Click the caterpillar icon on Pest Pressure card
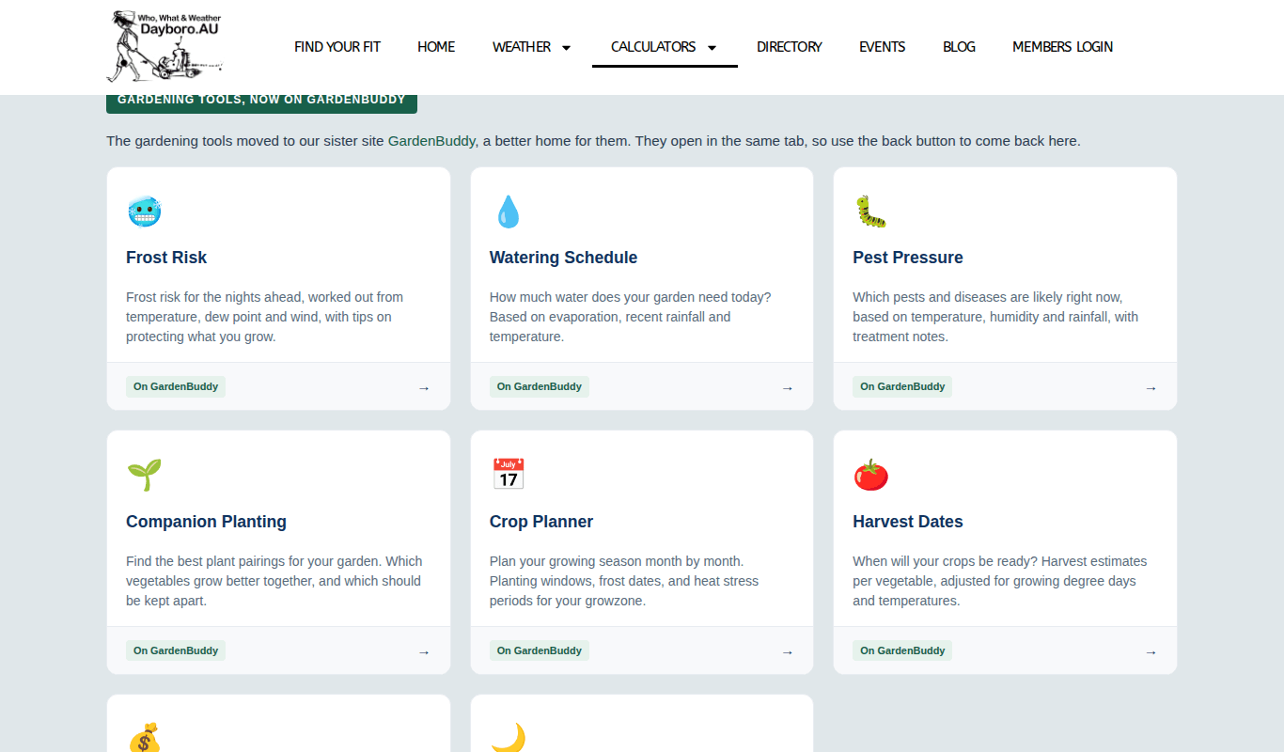Image resolution: width=1284 pixels, height=752 pixels. pyautogui.click(x=870, y=211)
